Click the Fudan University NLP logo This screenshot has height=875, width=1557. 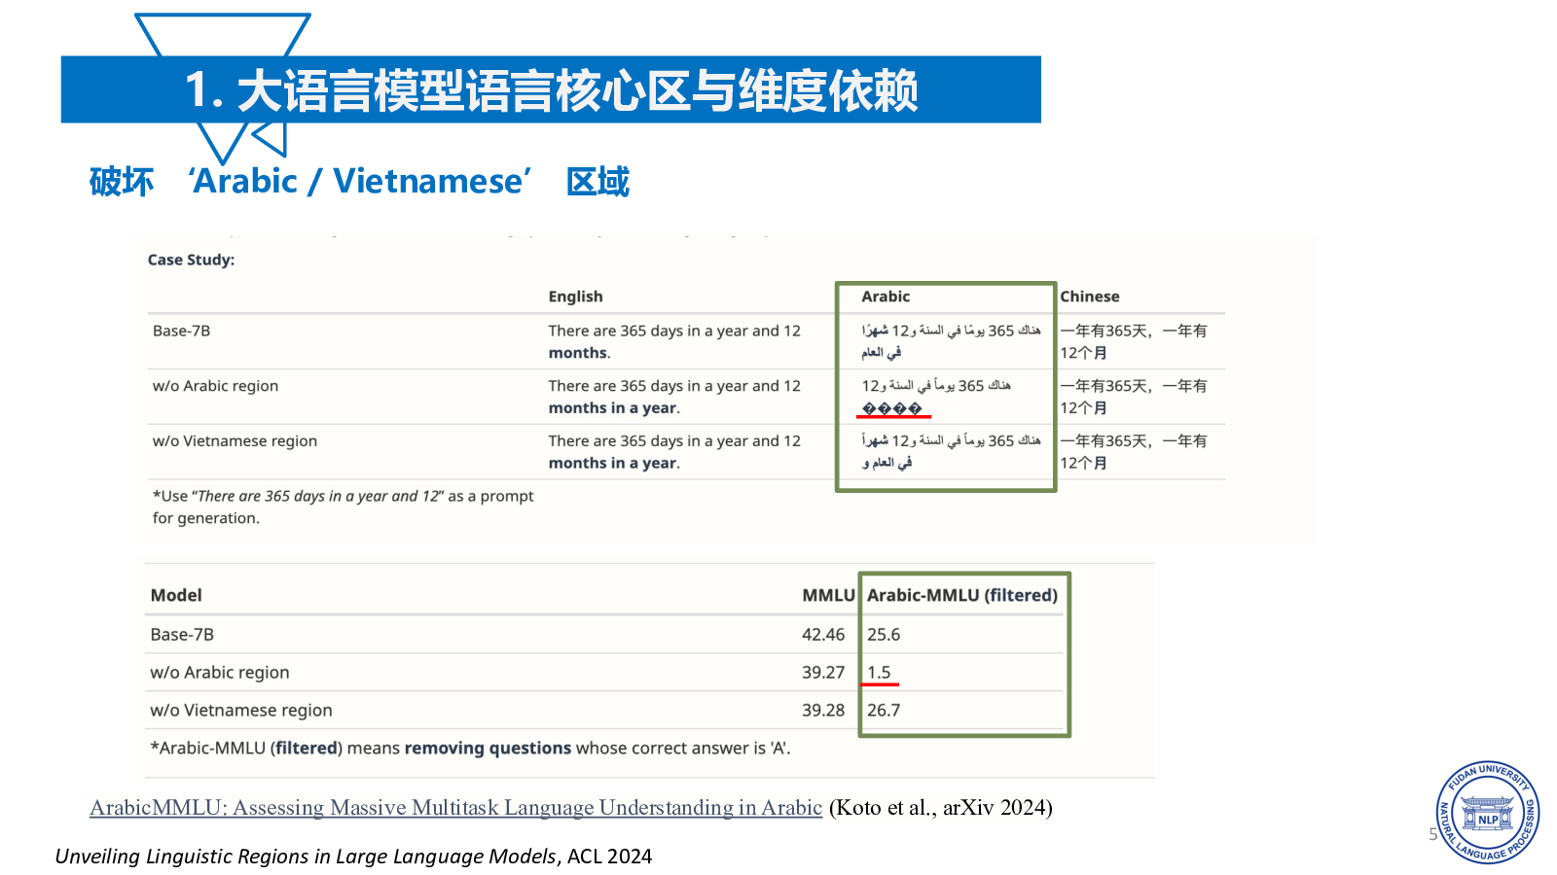1487,812
